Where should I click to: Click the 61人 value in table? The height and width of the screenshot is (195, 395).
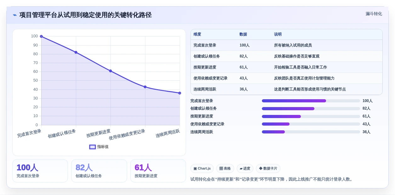point(244,67)
